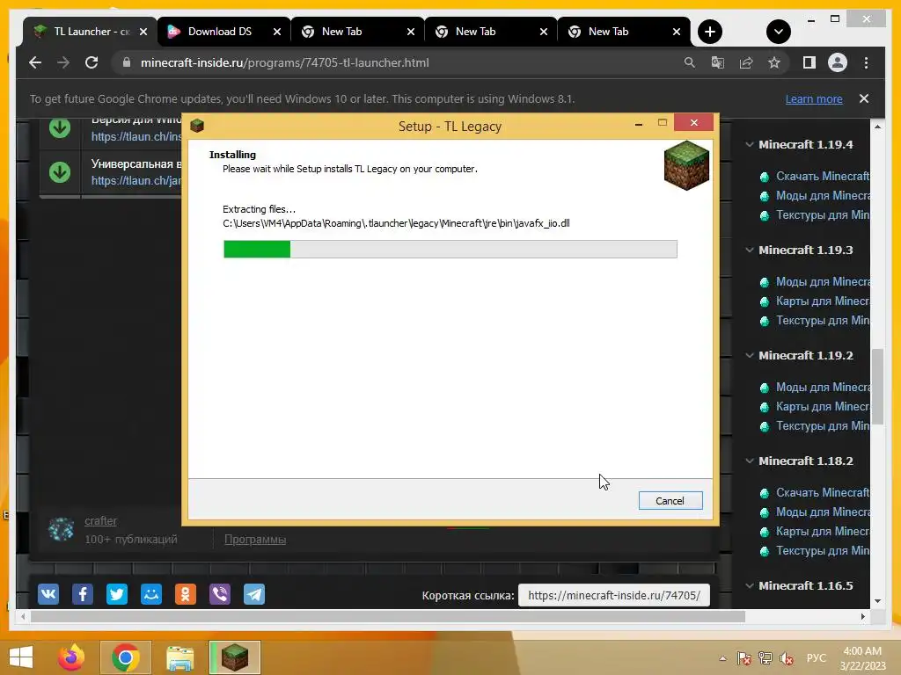Click the Setup title bar grass icon
The image size is (901, 675).
coord(197,126)
